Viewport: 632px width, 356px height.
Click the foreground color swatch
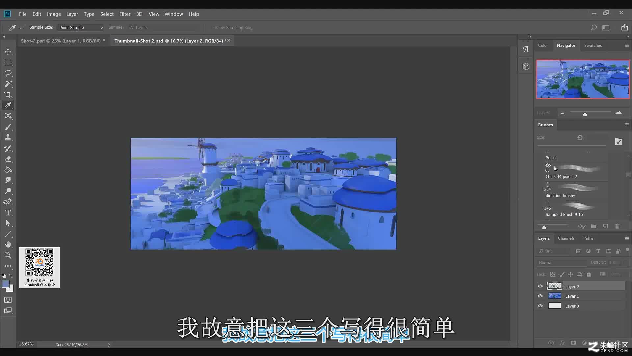(6, 284)
